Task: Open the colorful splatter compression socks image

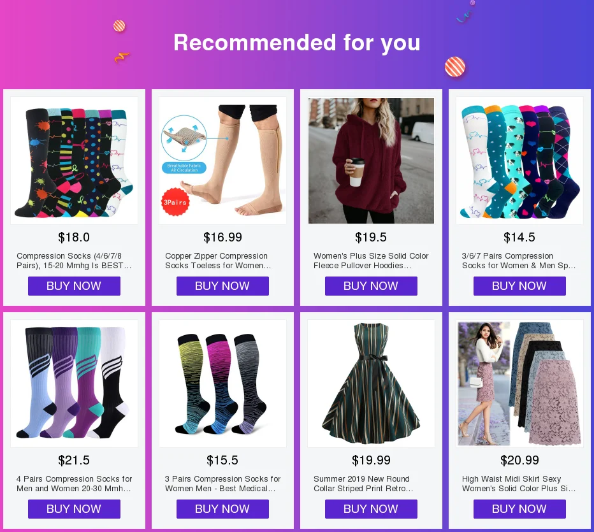Action: [x=74, y=161]
